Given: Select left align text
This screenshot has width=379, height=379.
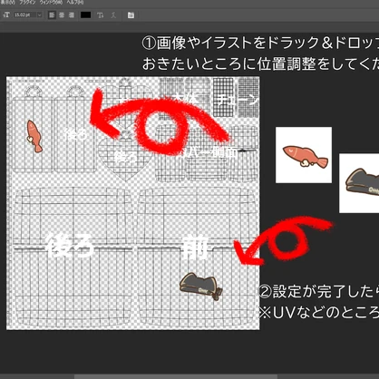Looking at the screenshot, I should point(52,15).
